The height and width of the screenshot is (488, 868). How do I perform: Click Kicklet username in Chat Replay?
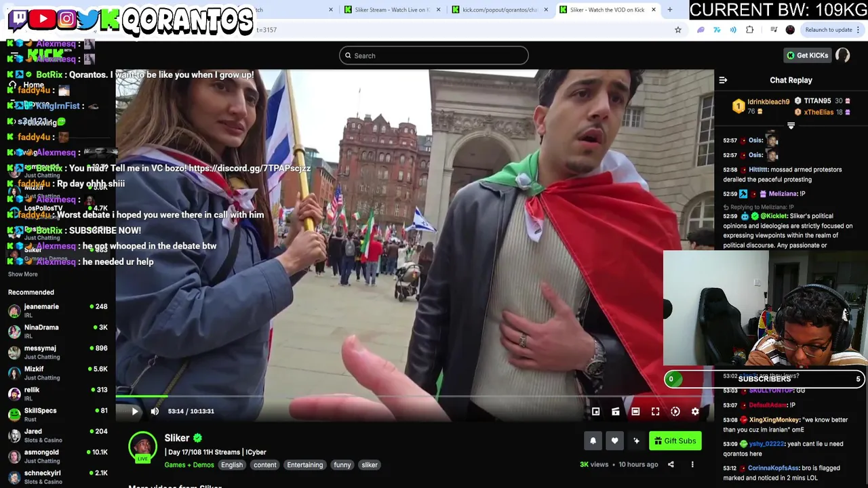[774, 216]
